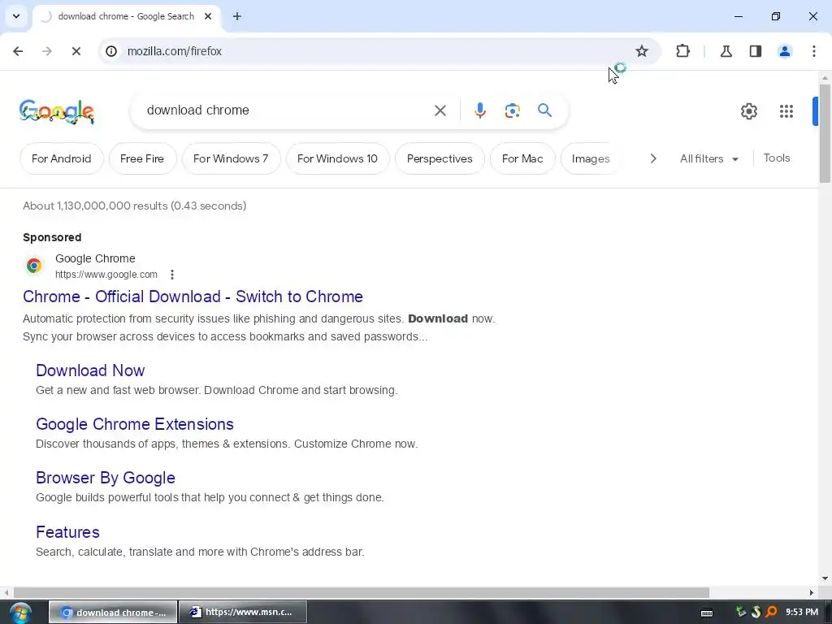Submit search with magnifier icon
The height and width of the screenshot is (624, 832).
[x=544, y=110]
